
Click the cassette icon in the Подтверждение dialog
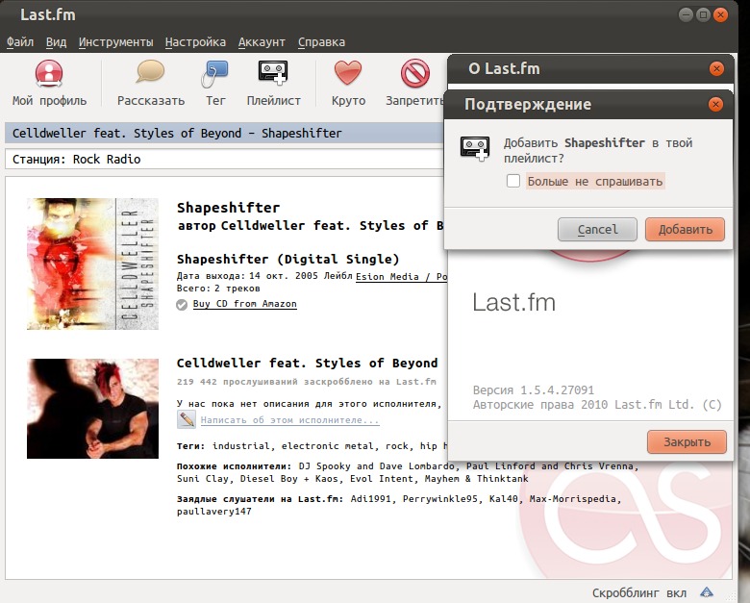(475, 148)
